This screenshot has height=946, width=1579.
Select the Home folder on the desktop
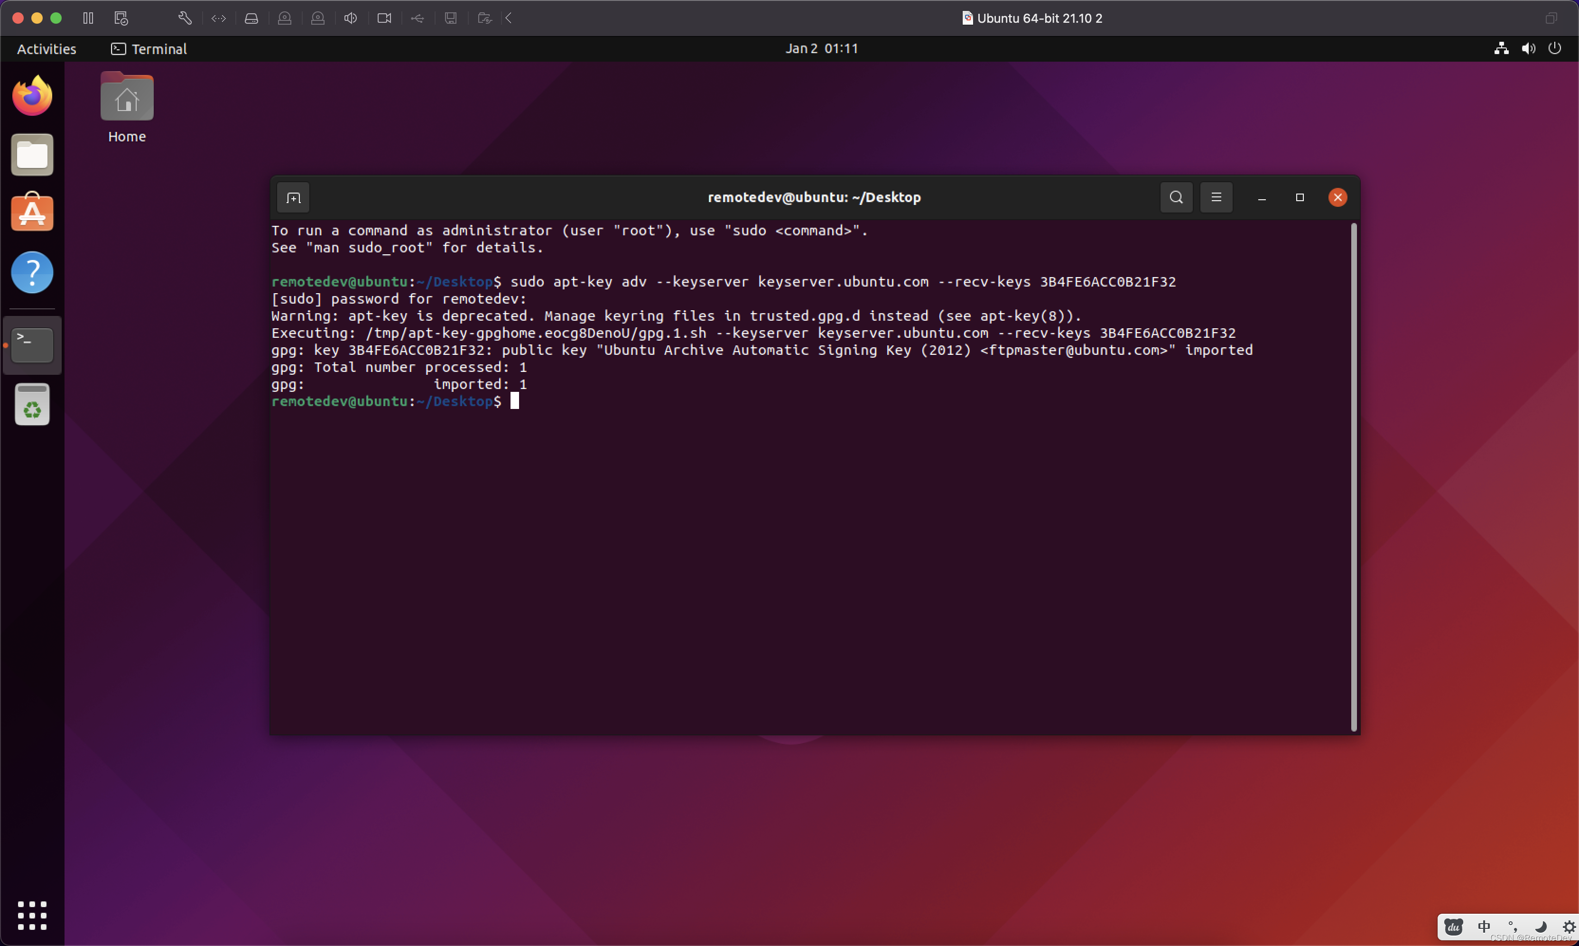click(x=127, y=108)
